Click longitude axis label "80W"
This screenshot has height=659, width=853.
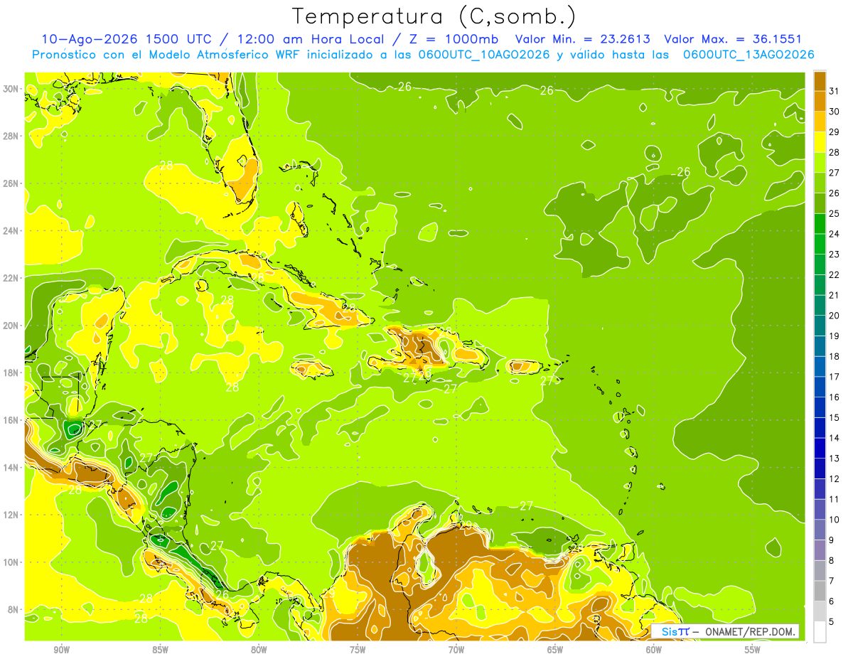(259, 650)
